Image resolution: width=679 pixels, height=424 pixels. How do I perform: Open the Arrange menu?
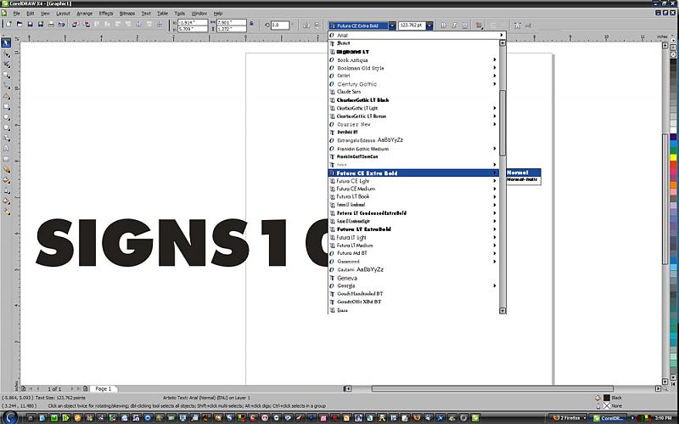pos(84,14)
